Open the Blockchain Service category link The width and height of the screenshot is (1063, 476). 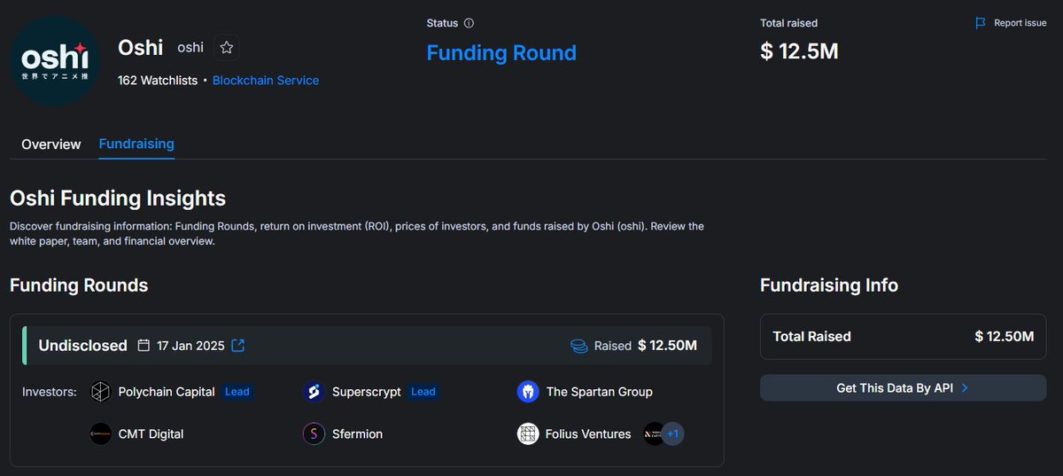click(266, 81)
